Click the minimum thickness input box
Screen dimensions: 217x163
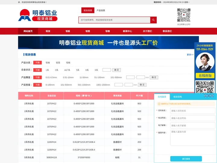click(131, 77)
